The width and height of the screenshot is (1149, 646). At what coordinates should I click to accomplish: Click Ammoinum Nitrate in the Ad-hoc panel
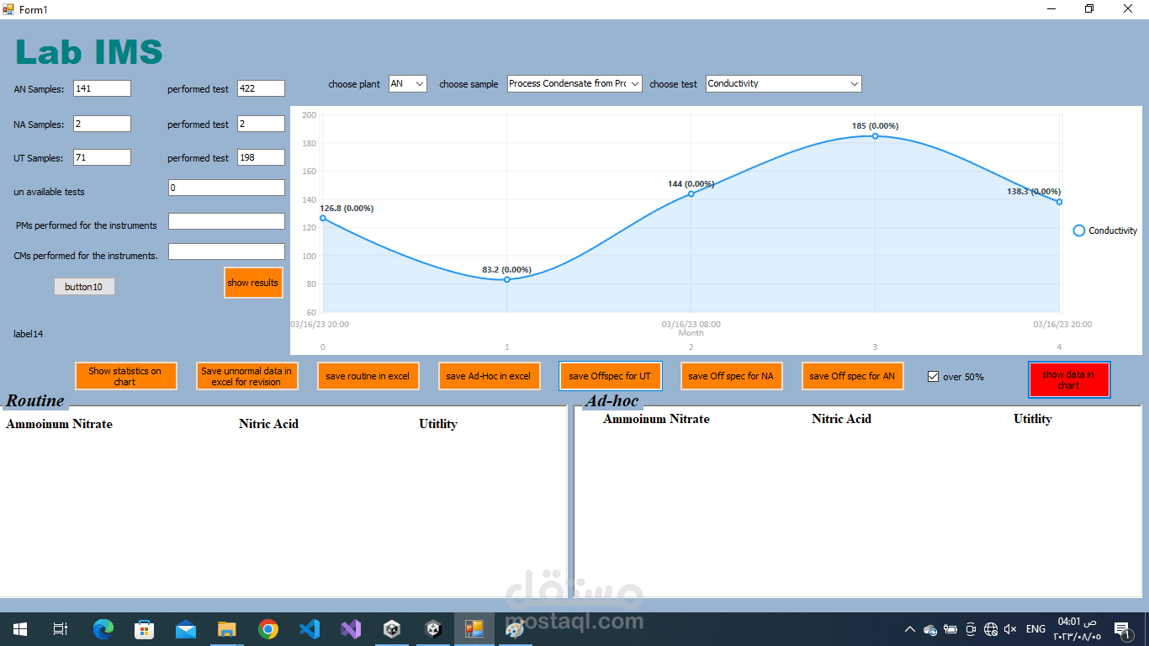pos(656,419)
